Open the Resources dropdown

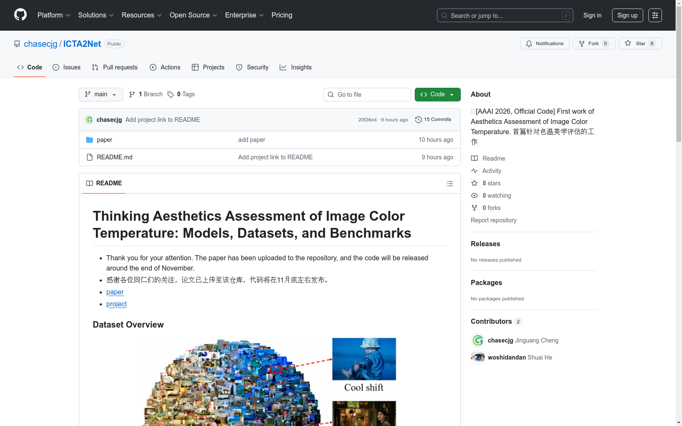click(142, 15)
